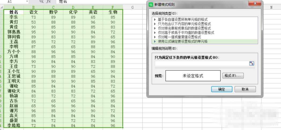Click the name cell 盛夏
Viewport: 281px width, 130px height.
pyautogui.click(x=14, y=121)
